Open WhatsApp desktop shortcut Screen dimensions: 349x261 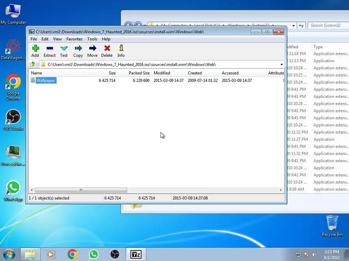pyautogui.click(x=13, y=191)
